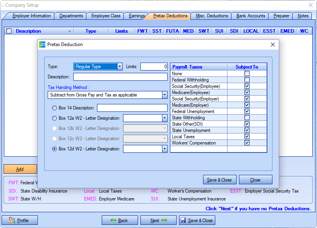Open the Type dropdown list
Viewport: 317px width, 228px height.
120,67
